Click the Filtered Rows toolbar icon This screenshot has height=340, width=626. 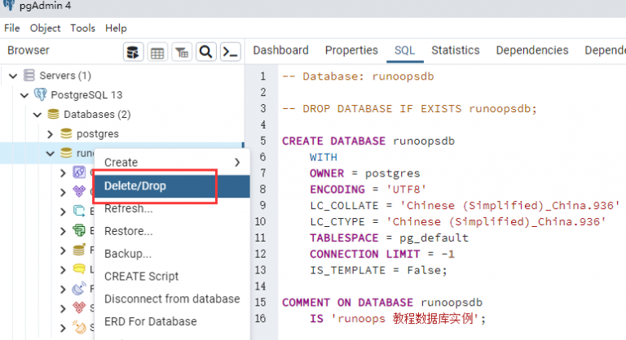click(182, 52)
